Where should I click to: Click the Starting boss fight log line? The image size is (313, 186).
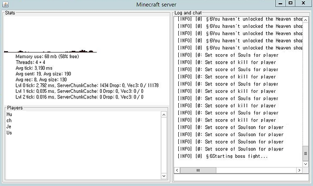223,156
